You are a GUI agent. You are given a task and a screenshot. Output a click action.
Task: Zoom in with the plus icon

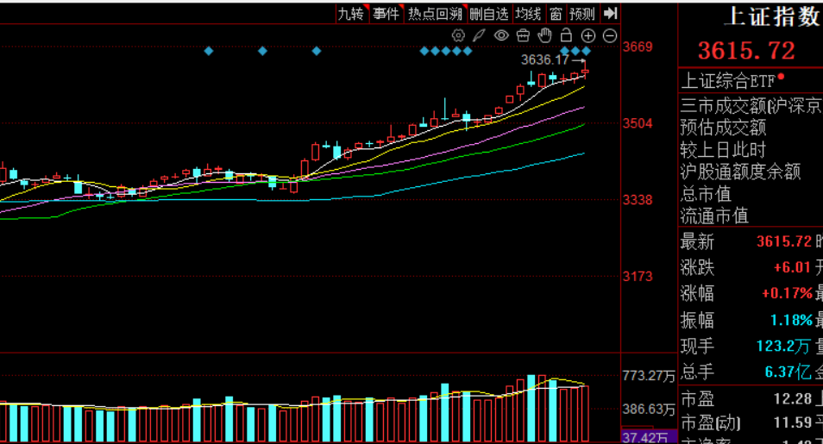tap(587, 35)
